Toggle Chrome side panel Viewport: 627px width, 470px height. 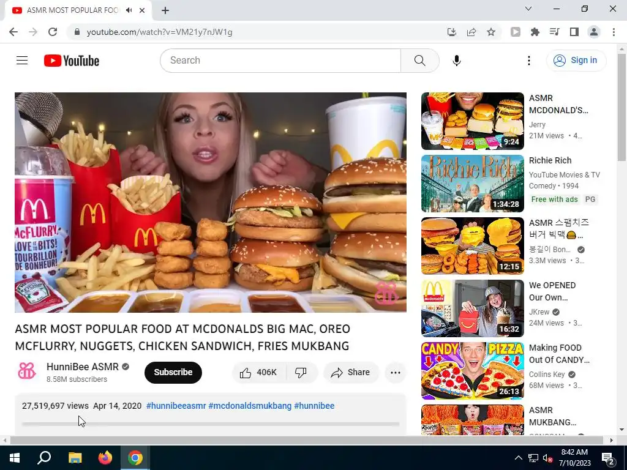[574, 32]
